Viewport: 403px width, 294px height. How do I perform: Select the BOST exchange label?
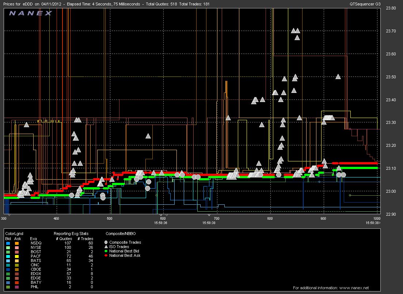coord(36,252)
